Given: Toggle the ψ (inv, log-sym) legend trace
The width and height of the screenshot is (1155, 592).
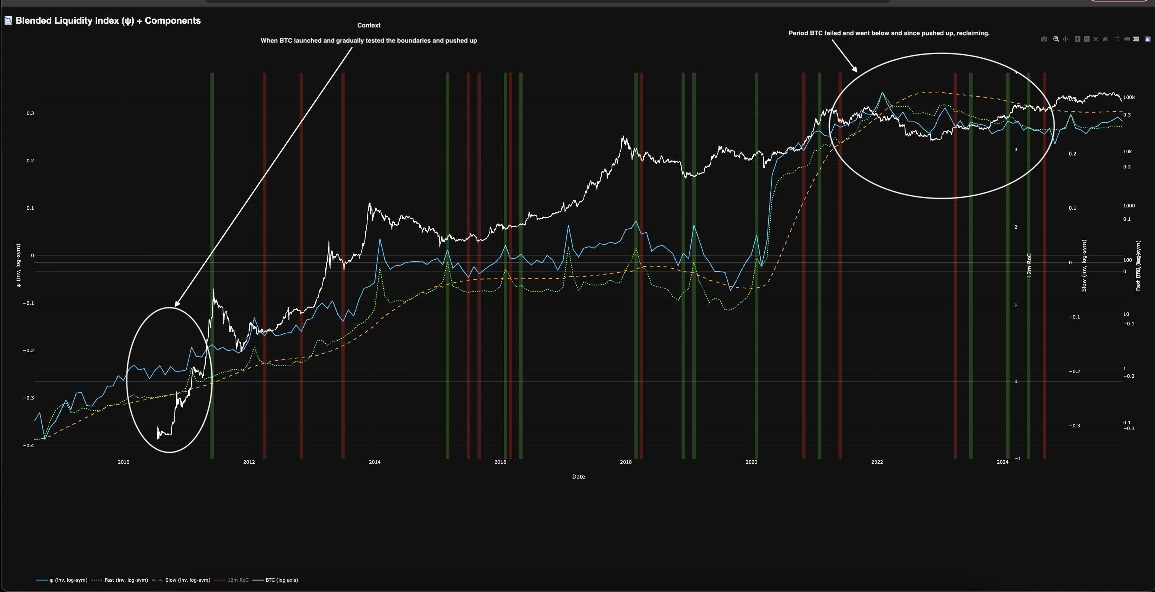Looking at the screenshot, I should [x=62, y=580].
